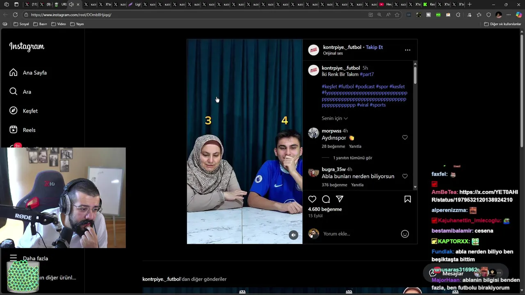Like the reel with heart icon
525x295 pixels.
pos(312,199)
